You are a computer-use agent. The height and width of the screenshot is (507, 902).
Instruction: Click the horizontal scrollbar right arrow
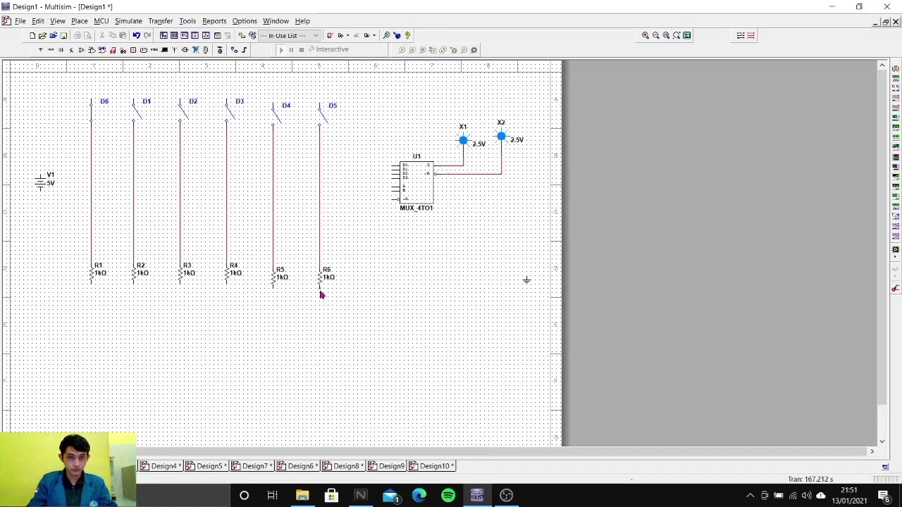[872, 451]
